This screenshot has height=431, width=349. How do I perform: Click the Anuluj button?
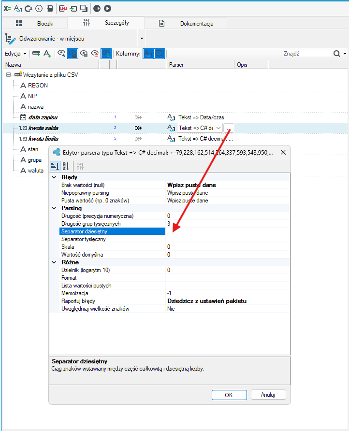268,395
